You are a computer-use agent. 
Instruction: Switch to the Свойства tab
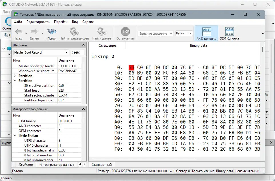(x=26, y=164)
